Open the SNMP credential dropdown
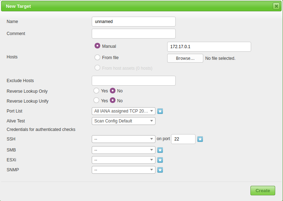283x201 pixels. (x=123, y=170)
